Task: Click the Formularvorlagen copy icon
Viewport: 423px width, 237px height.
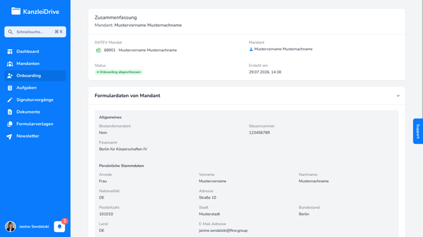Action: coord(10,124)
